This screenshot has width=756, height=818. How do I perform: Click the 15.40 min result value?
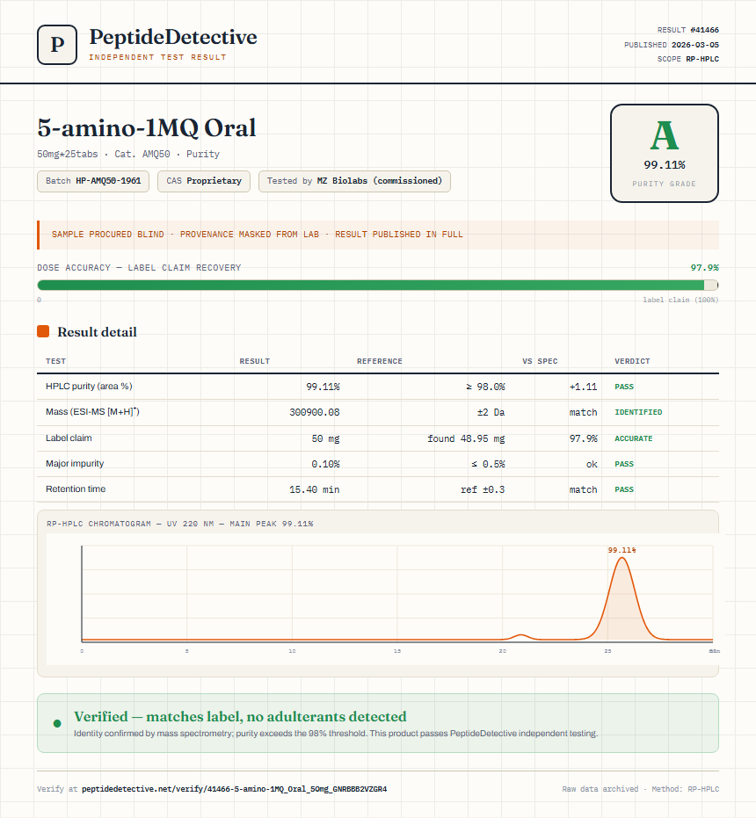point(315,489)
